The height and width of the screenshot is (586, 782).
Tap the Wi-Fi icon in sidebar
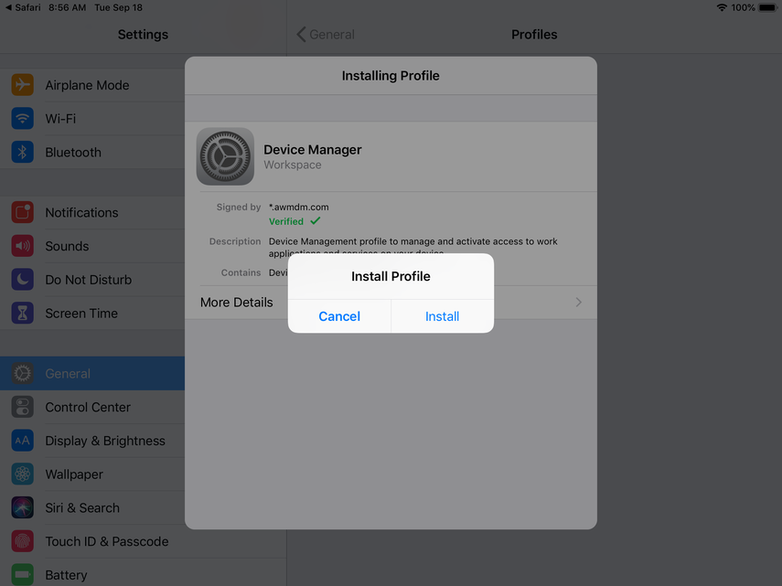(23, 119)
